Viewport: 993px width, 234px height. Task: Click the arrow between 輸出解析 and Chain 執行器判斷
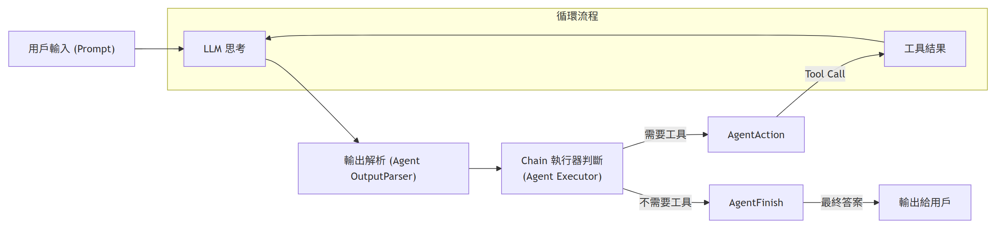point(484,168)
